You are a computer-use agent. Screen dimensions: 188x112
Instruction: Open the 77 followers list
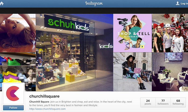pyautogui.click(x=163, y=102)
